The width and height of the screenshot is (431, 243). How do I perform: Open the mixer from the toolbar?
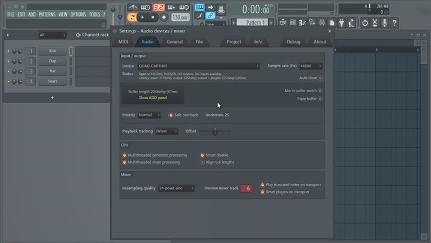322,23
